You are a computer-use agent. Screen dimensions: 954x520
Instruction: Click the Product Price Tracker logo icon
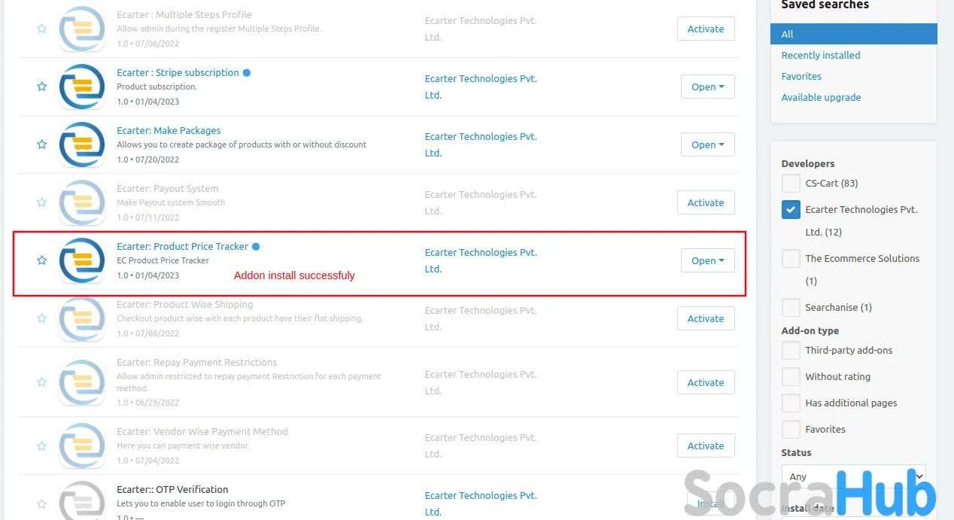[82, 260]
